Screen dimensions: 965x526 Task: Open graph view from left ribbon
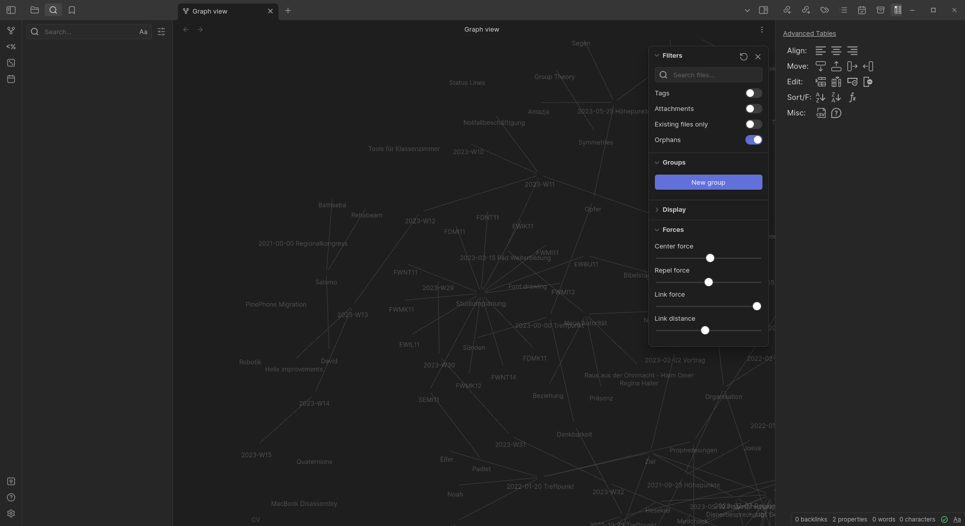click(x=11, y=31)
